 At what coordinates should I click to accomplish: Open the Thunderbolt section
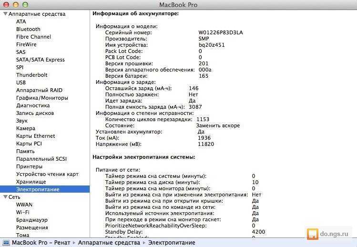point(31,75)
